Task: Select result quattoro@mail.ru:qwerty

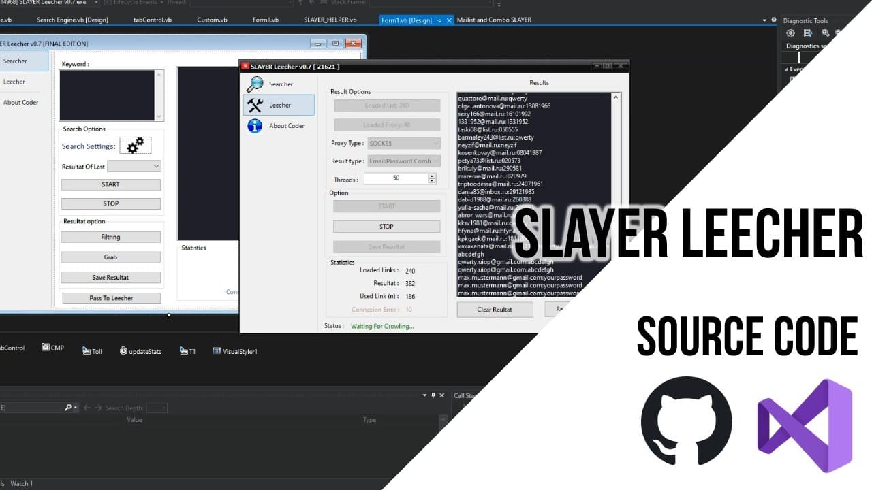Action: coord(493,99)
